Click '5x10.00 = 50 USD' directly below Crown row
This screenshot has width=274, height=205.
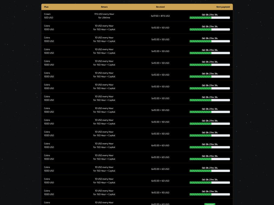coord(160,28)
